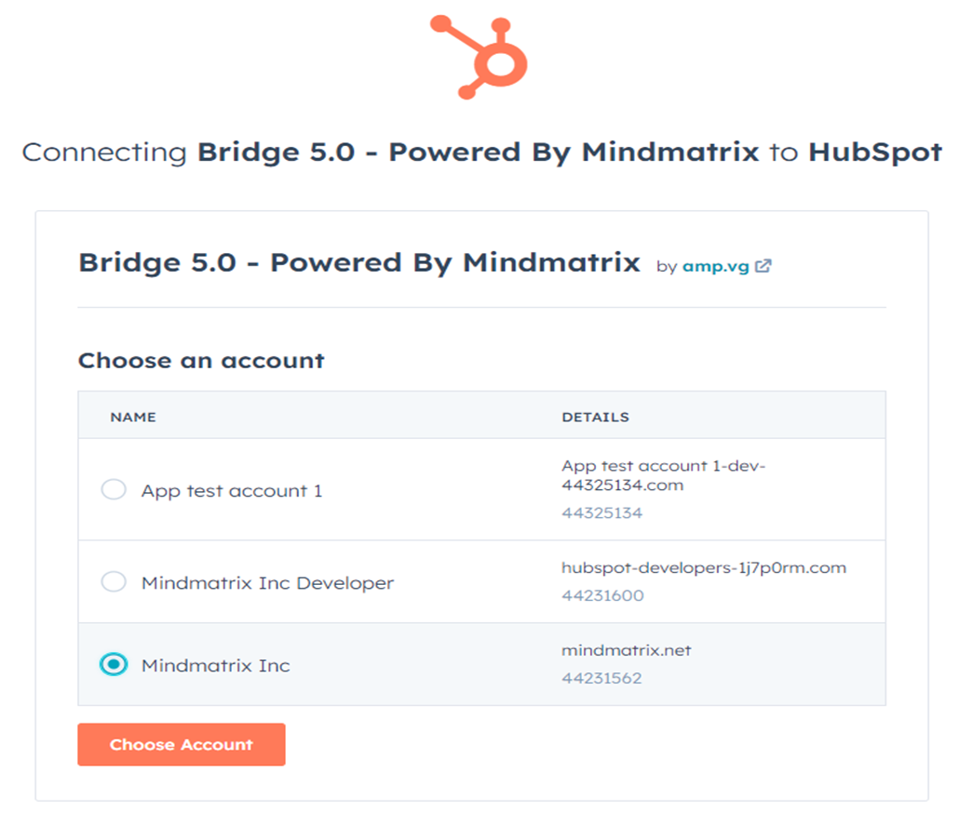Image resolution: width=973 pixels, height=824 pixels.
Task: Click the selected Mindmatrix Inc radio button
Action: click(114, 665)
